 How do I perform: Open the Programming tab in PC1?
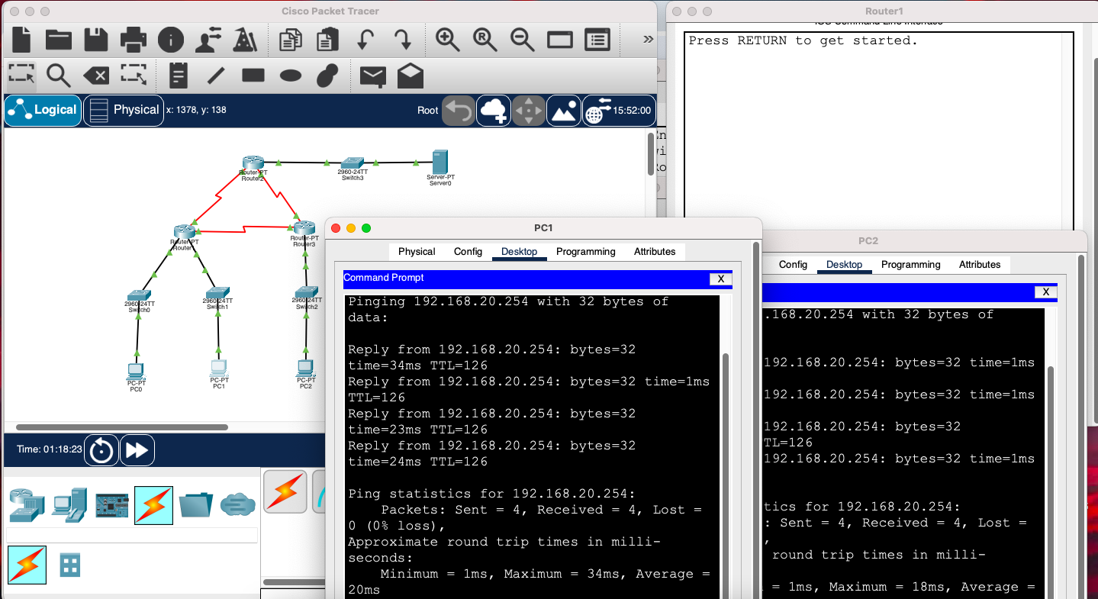[585, 252]
